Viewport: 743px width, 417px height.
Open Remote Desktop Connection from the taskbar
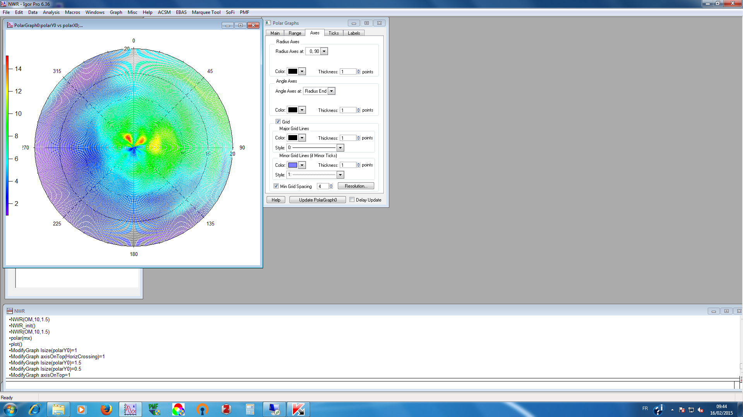pyautogui.click(x=274, y=409)
